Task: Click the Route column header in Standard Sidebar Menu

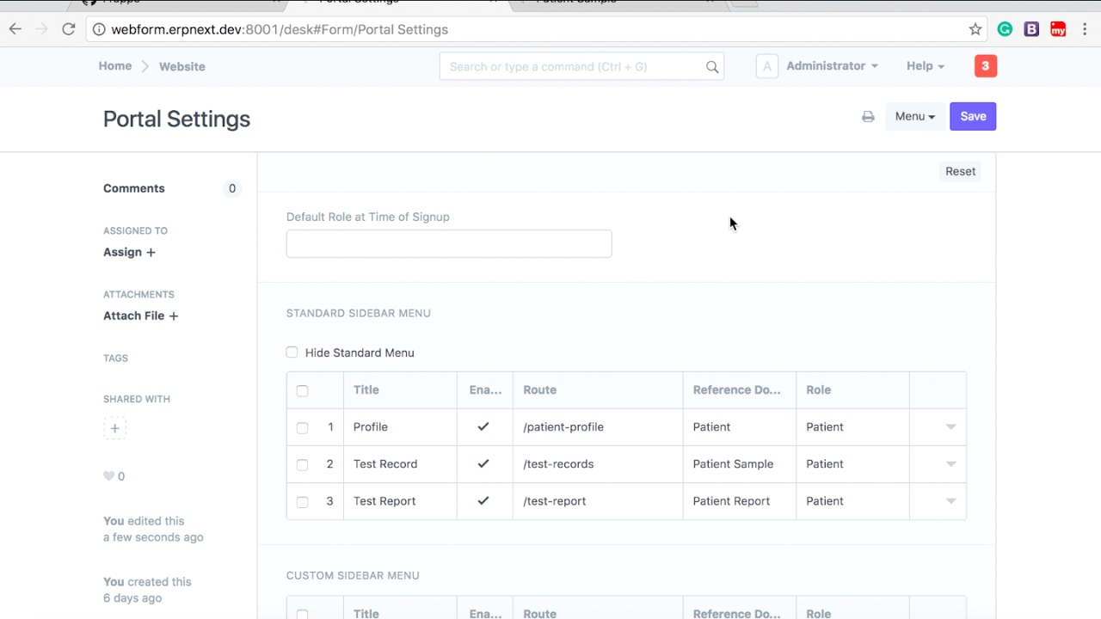Action: coord(598,389)
